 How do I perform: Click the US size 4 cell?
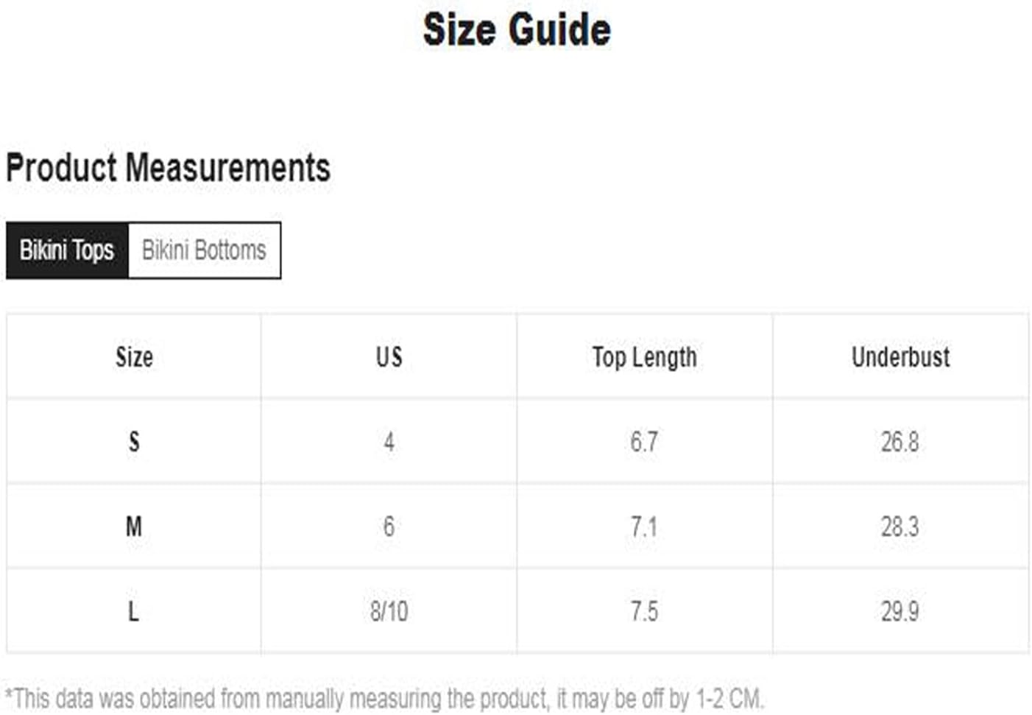389,442
